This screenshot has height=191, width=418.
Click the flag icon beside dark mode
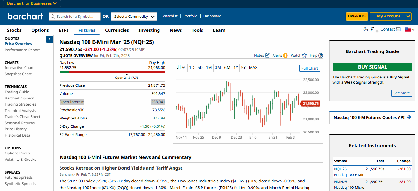coord(372,29)
